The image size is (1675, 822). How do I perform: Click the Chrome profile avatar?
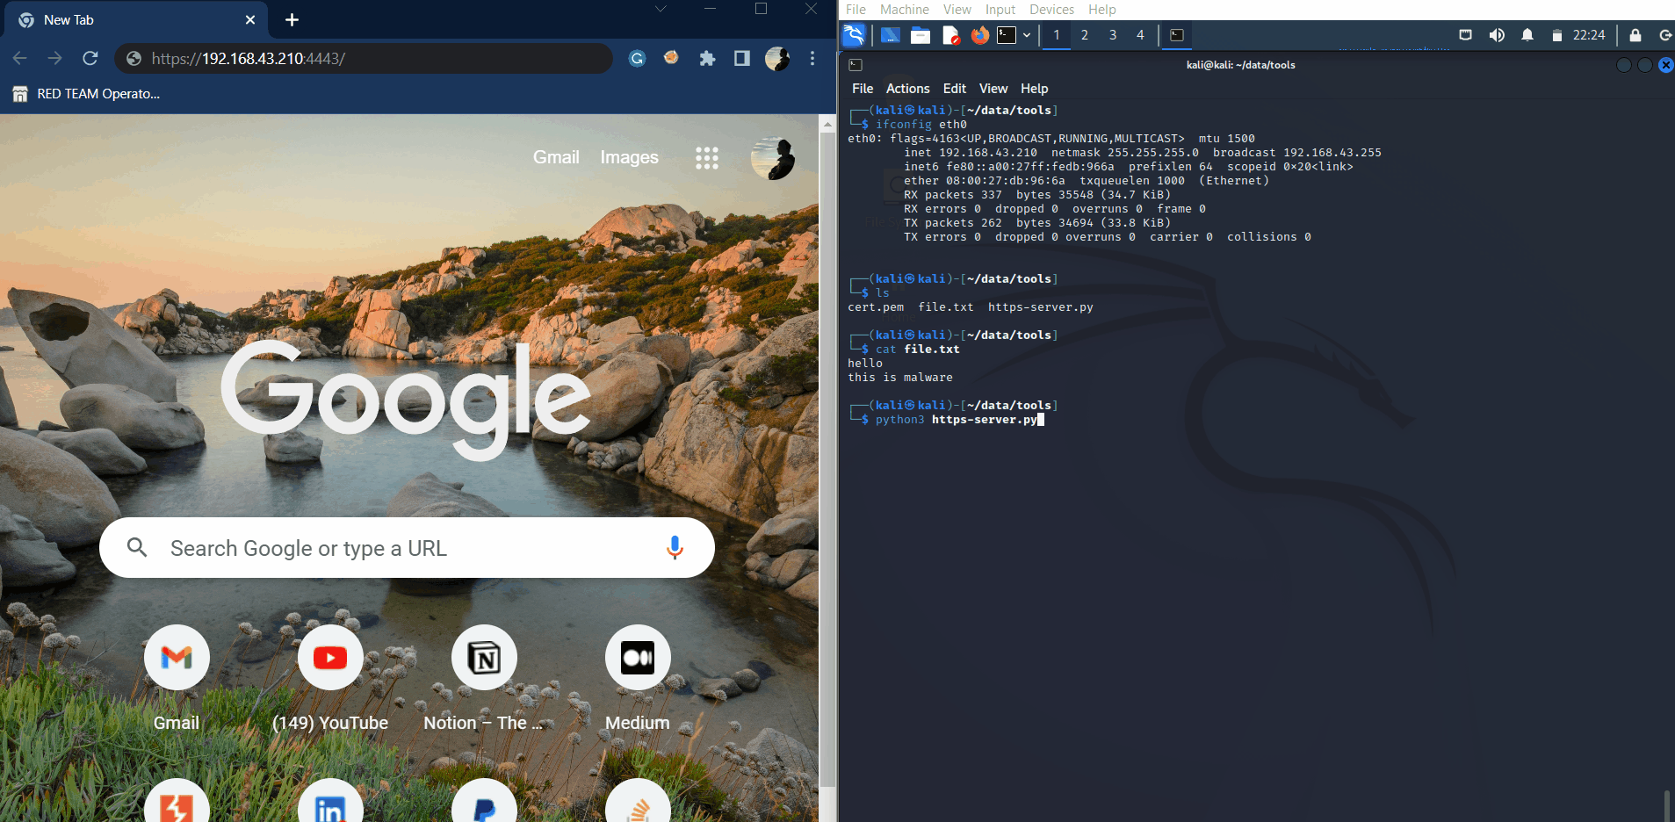pos(777,58)
